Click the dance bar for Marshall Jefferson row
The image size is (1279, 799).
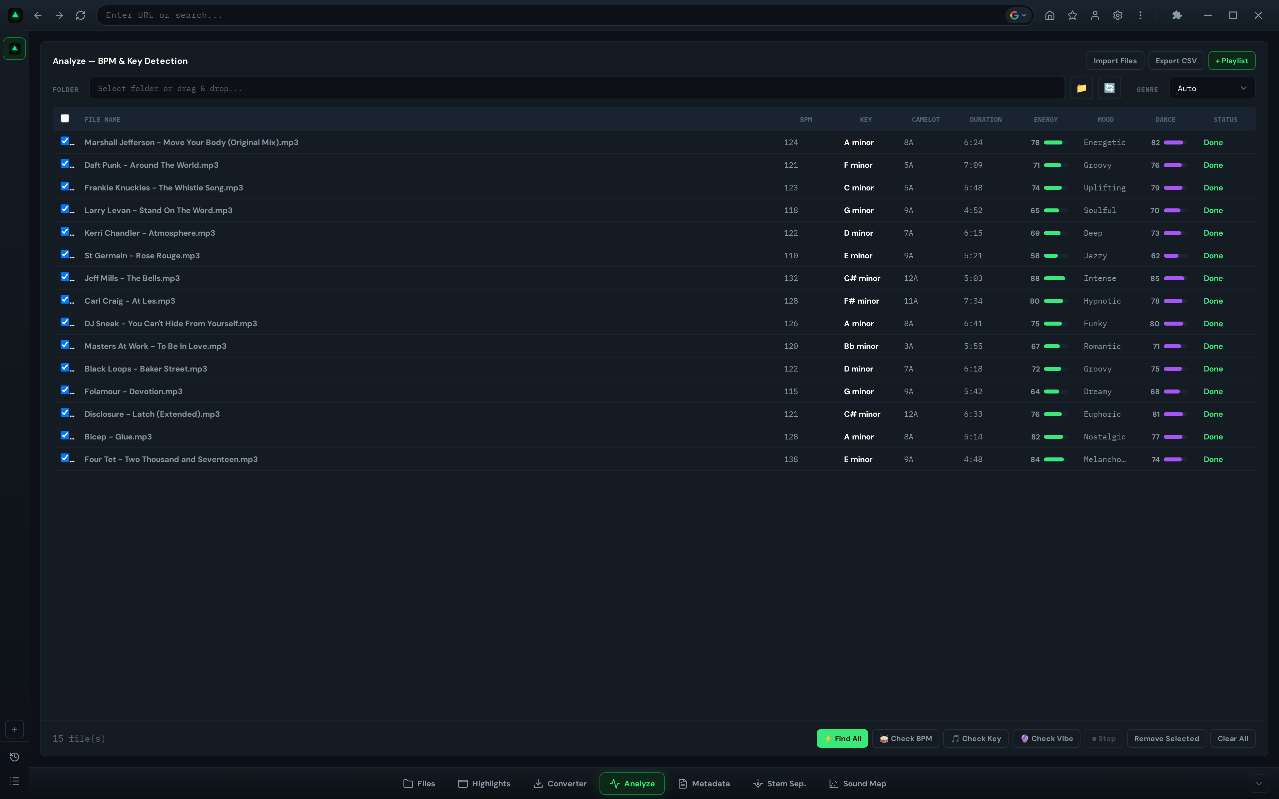(x=1175, y=143)
